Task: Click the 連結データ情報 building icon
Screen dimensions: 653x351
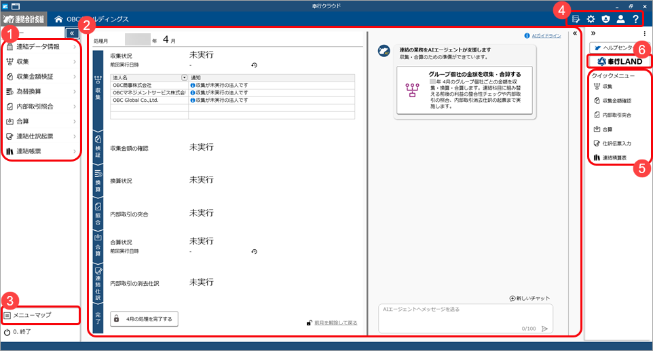Action: [x=10, y=47]
